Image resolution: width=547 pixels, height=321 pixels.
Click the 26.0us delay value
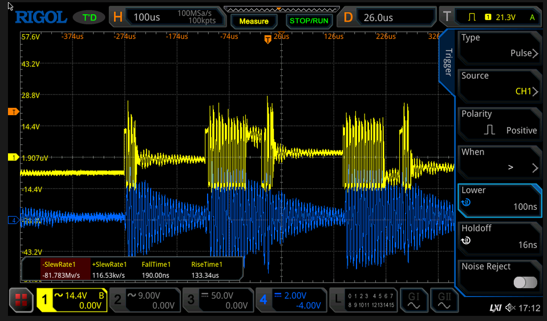coord(378,18)
